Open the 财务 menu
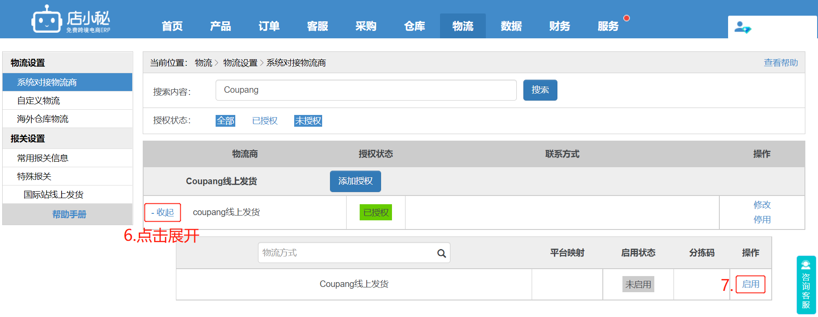 click(560, 26)
